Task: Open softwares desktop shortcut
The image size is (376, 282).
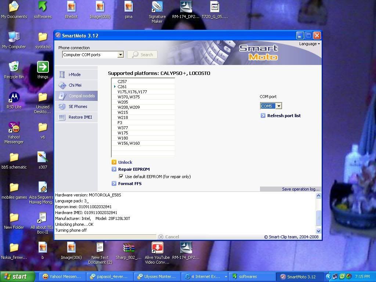Action: pyautogui.click(x=43, y=10)
